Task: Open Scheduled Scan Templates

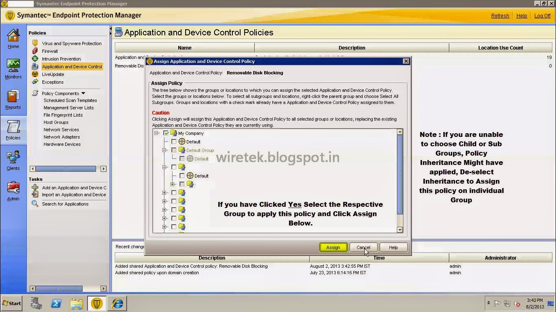Action: point(70,100)
